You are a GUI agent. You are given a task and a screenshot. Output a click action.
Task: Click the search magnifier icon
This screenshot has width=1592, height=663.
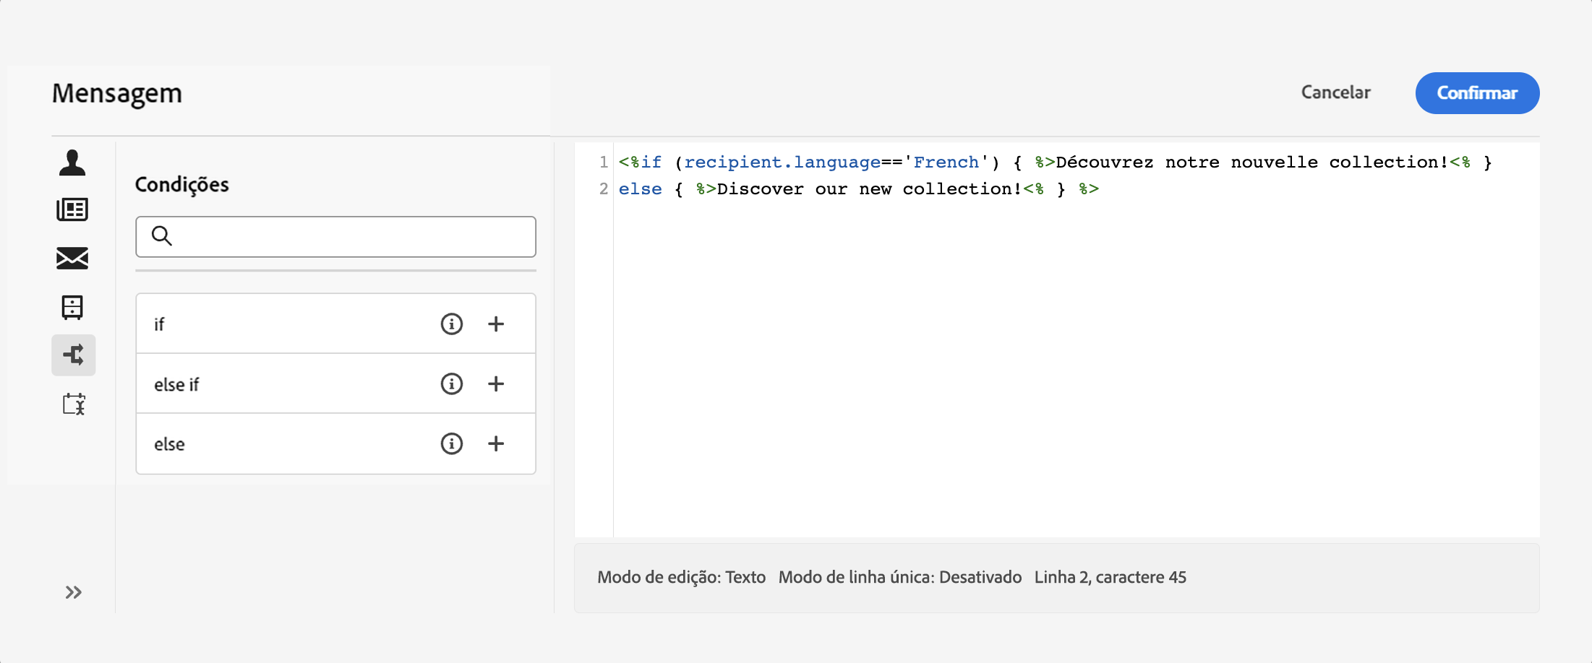point(162,235)
